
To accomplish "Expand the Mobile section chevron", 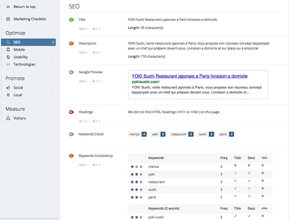I will pos(53,50).
